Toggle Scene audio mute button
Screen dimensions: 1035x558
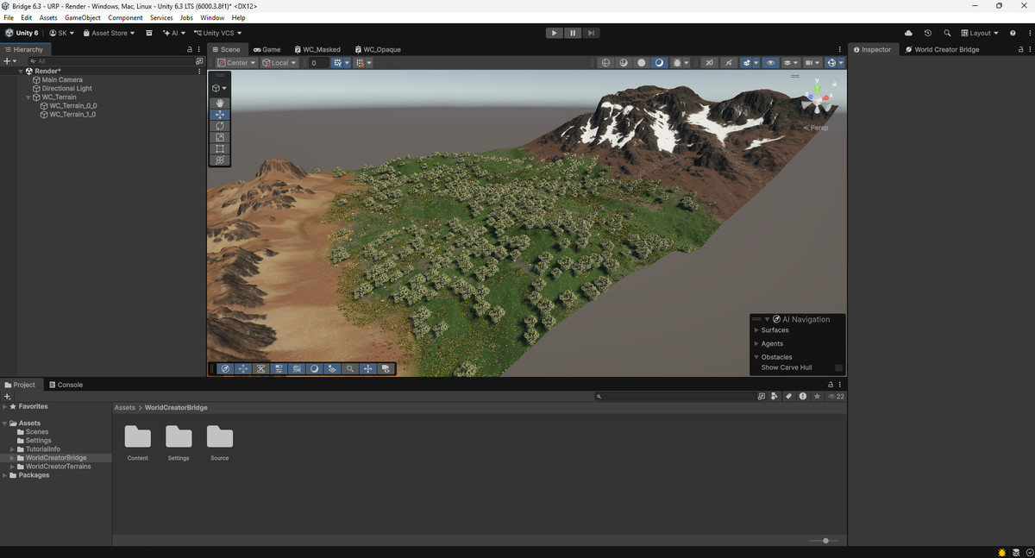pyautogui.click(x=729, y=63)
